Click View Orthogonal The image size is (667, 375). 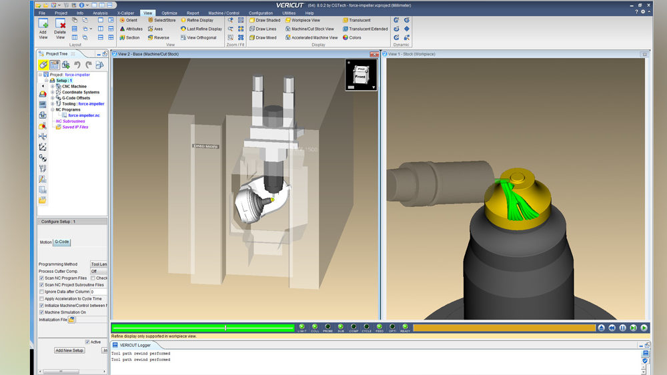pyautogui.click(x=198, y=37)
